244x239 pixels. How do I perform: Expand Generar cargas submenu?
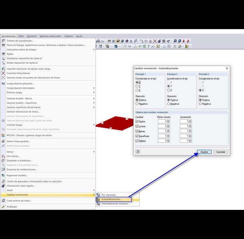pyautogui.click(x=94, y=125)
